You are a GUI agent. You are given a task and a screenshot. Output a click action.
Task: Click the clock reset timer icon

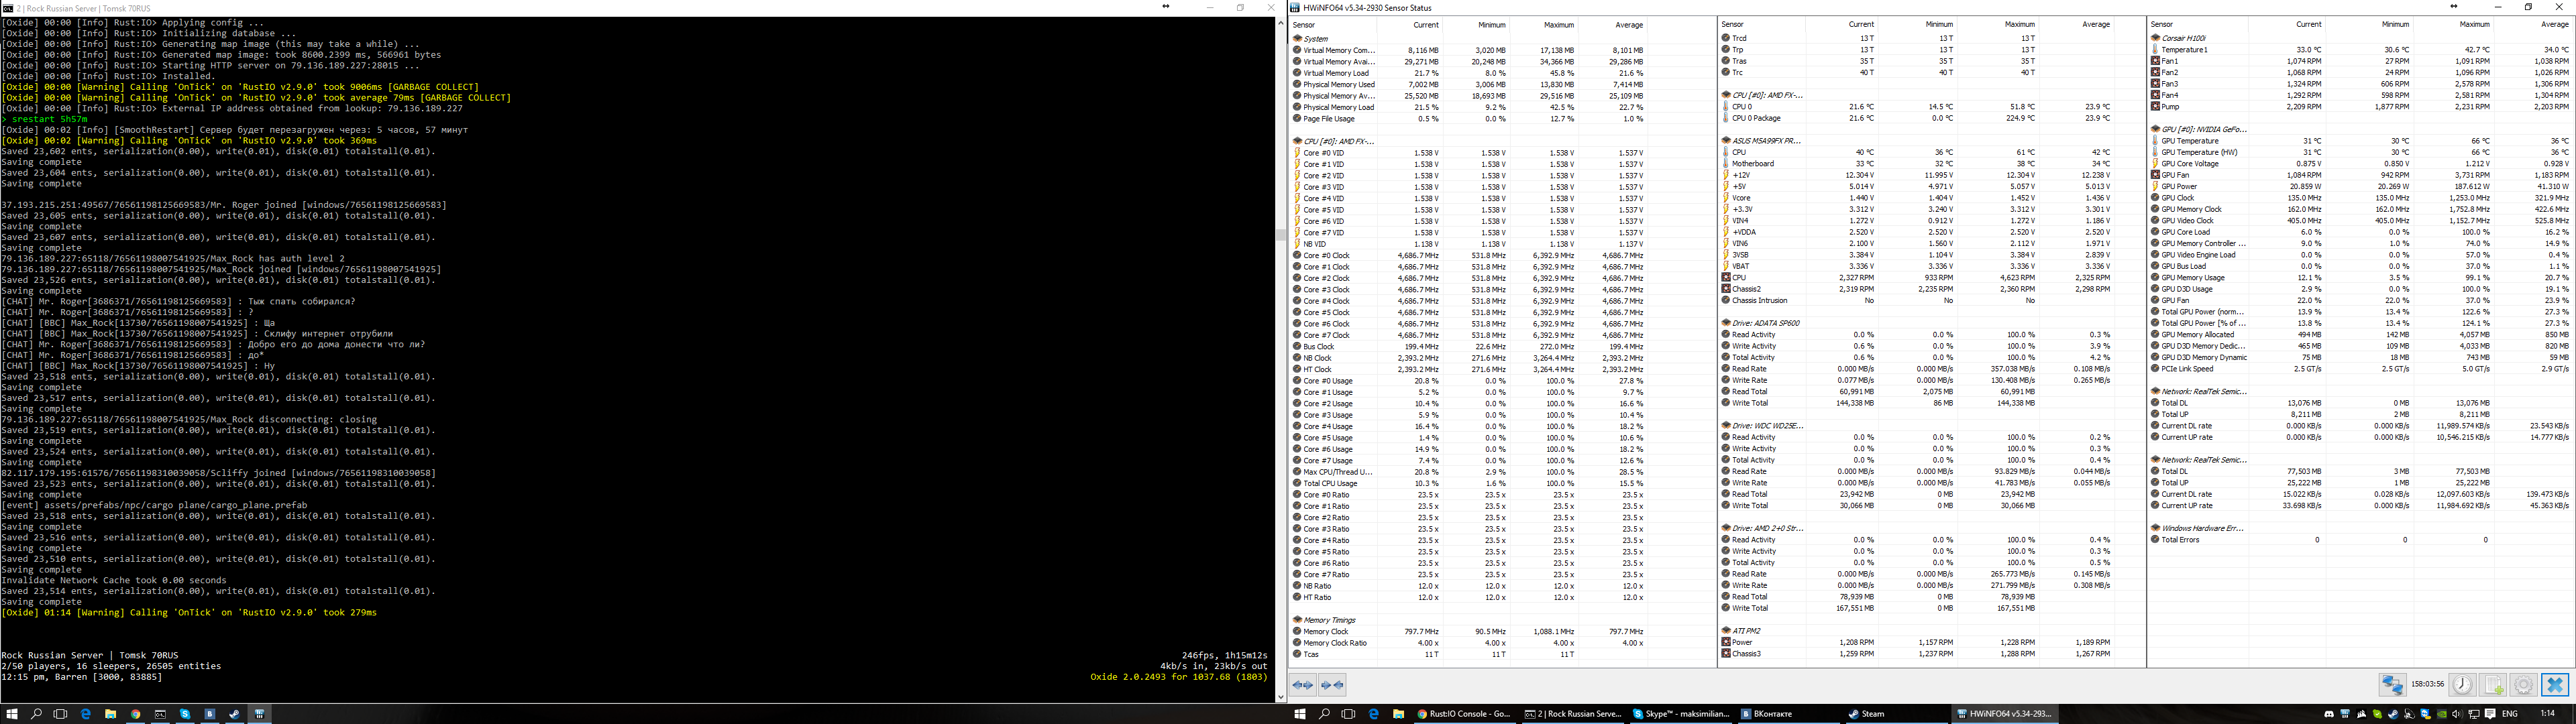[2462, 685]
